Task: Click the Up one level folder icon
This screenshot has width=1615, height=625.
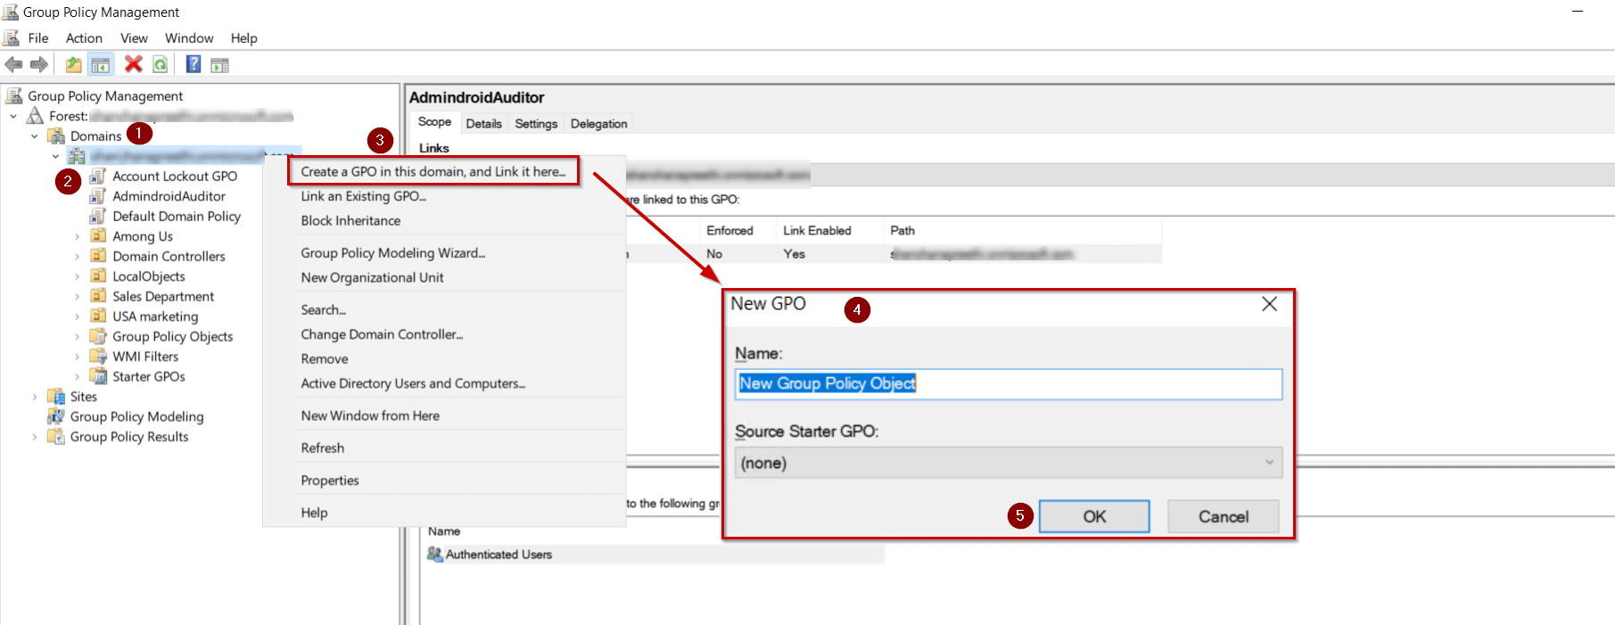Action: point(73,64)
